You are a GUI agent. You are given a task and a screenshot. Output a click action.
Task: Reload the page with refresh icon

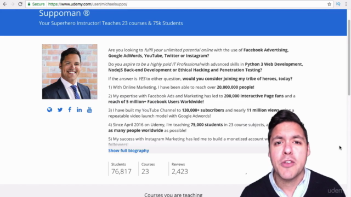tap(20, 4)
